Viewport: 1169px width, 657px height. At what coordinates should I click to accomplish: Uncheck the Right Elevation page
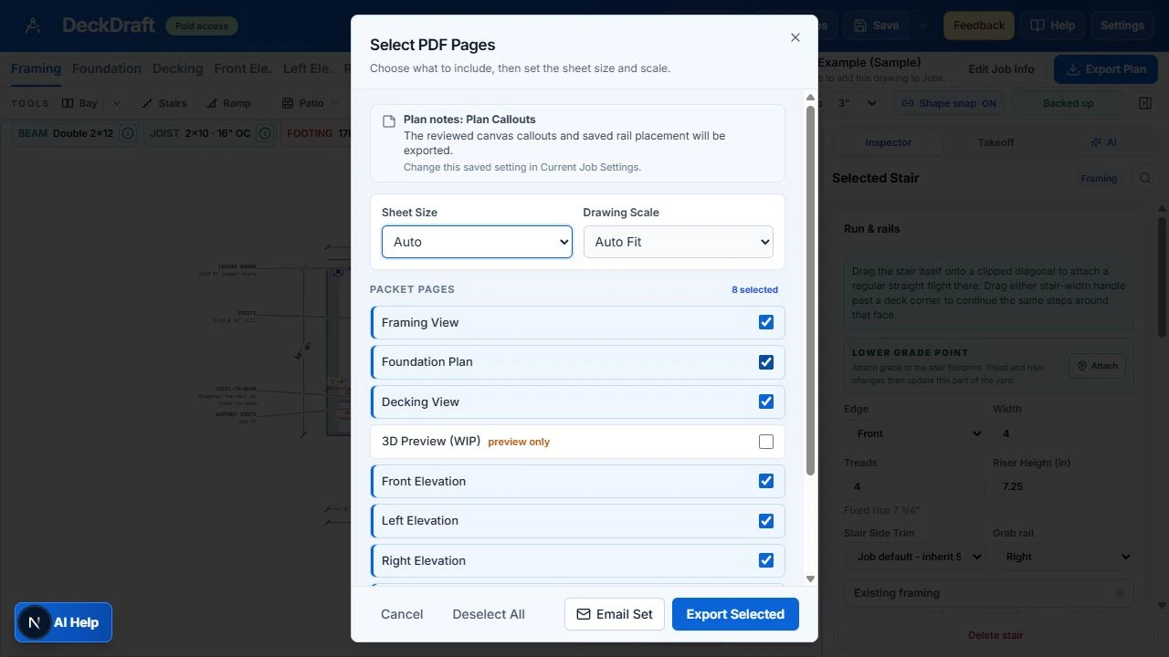[766, 560]
